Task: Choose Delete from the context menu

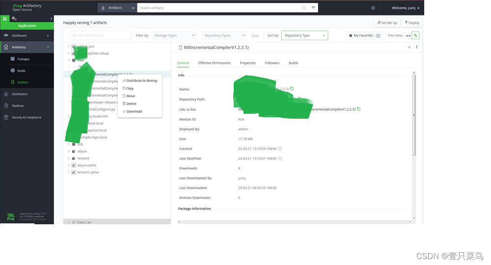Action: point(140,104)
